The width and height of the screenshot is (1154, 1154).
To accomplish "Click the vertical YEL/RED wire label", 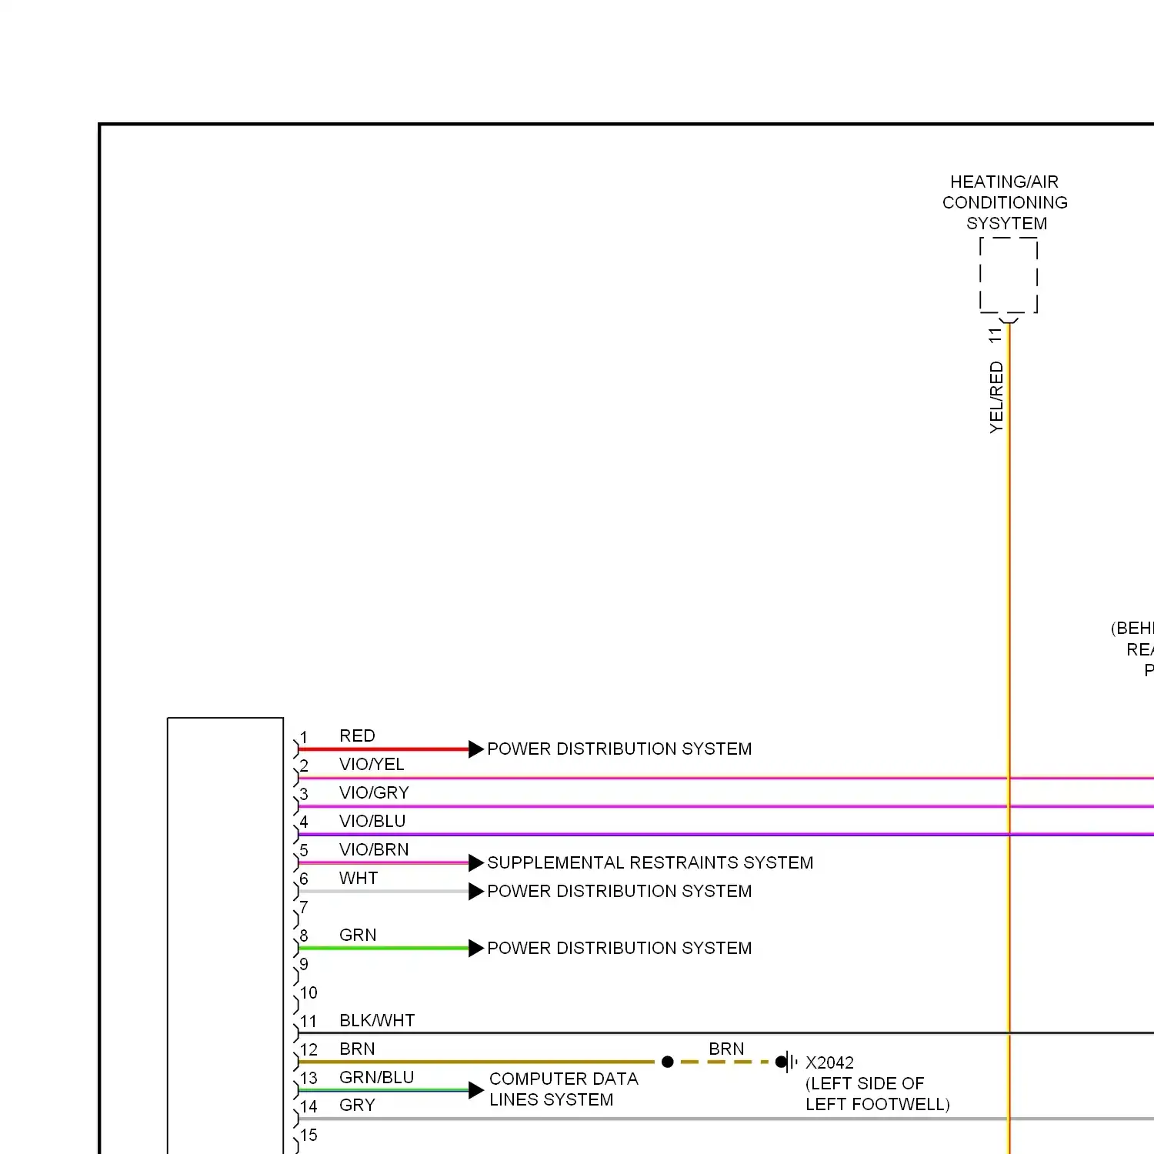I will [x=996, y=398].
